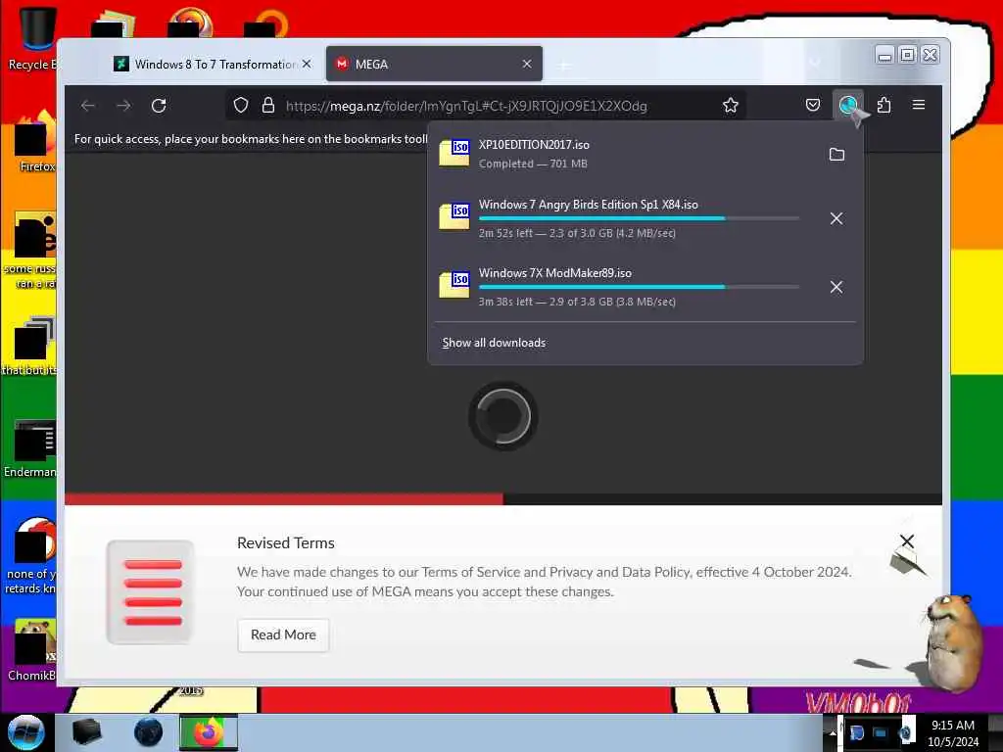The image size is (1003, 752).
Task: Open the dark globe taskbar icon
Action: click(149, 732)
